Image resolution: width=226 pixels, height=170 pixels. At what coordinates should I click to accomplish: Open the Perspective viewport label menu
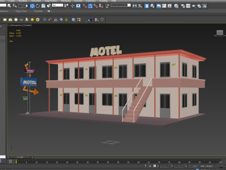coord(17,25)
